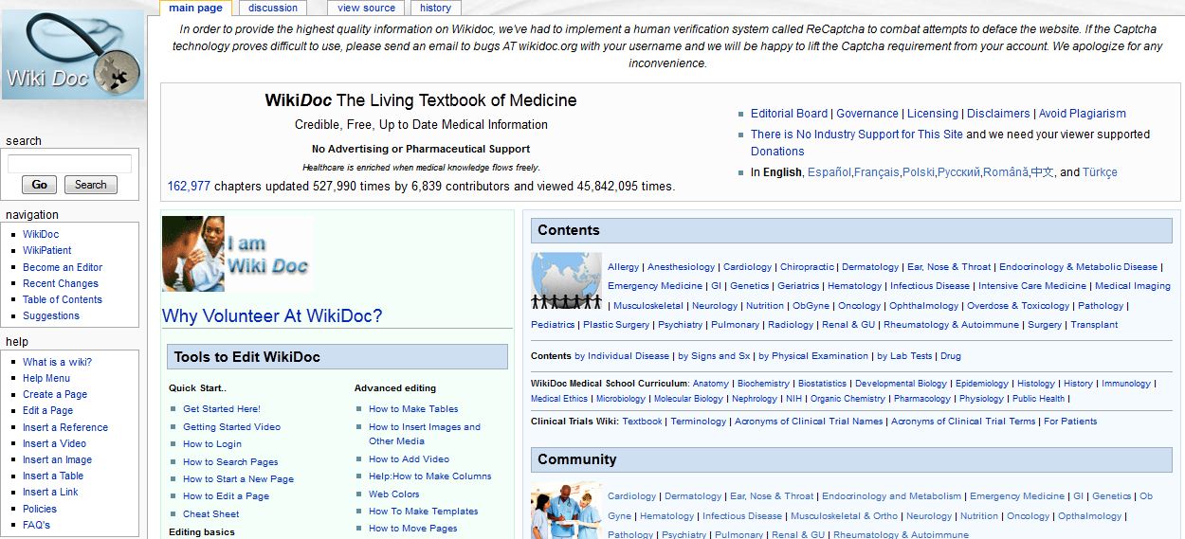Open the discussion tab

273,8
